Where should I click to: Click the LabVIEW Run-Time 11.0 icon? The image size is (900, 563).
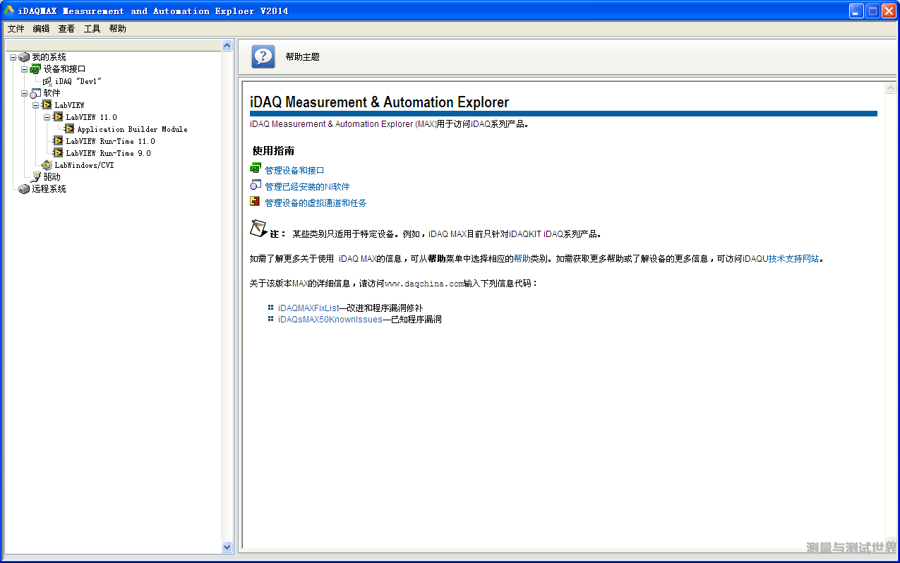(x=58, y=141)
